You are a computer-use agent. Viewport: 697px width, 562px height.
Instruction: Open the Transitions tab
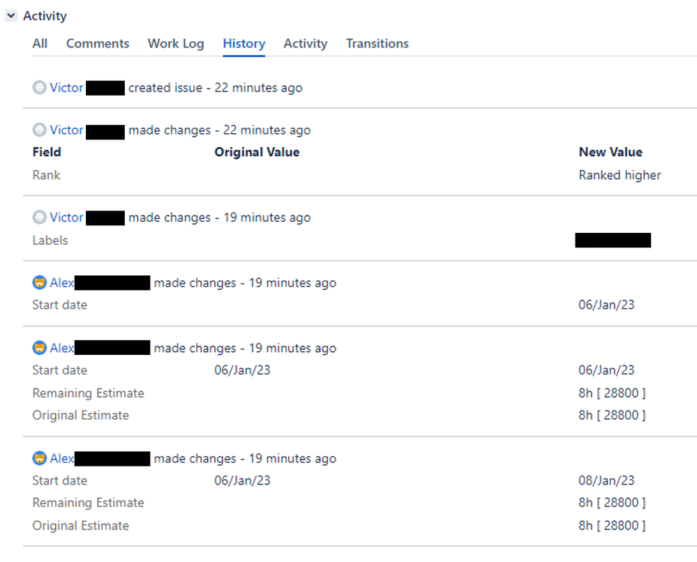[377, 43]
